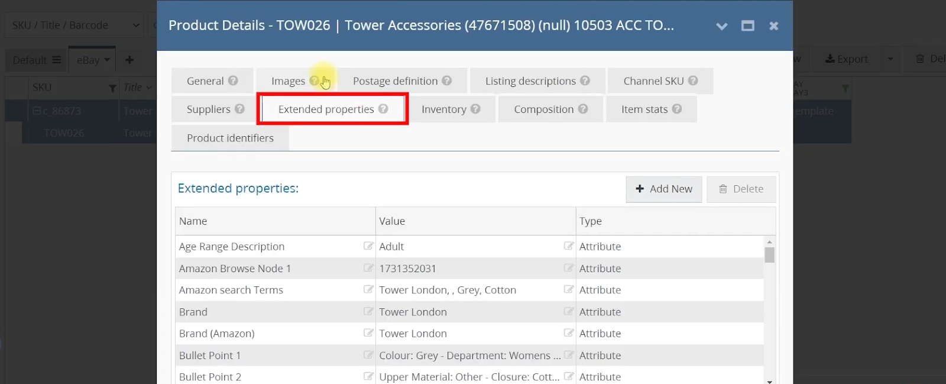Screen dimensions: 946x384
Task: Collapse the c_86873 tree row
Action: click(x=37, y=111)
